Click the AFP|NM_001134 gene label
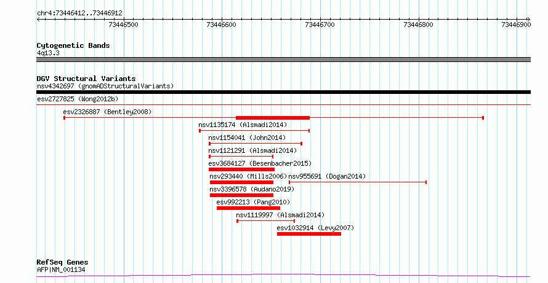The height and width of the screenshot is (283, 548). (x=61, y=269)
